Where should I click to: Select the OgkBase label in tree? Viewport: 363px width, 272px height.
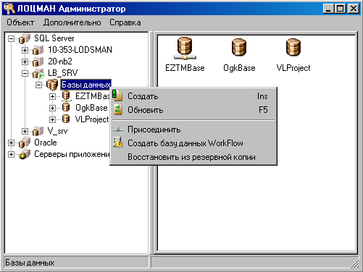pyautogui.click(x=91, y=108)
